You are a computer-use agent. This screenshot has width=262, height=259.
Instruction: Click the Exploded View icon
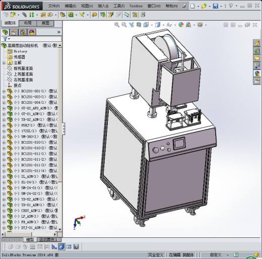click(111, 15)
